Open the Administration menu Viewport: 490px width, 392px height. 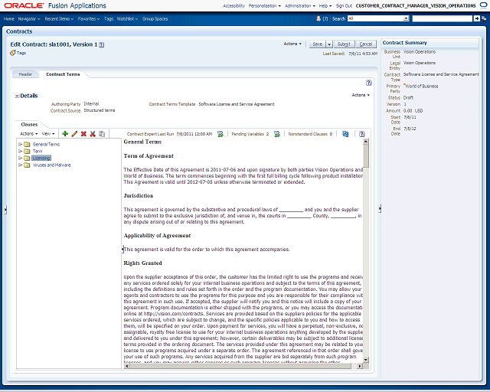coord(300,5)
